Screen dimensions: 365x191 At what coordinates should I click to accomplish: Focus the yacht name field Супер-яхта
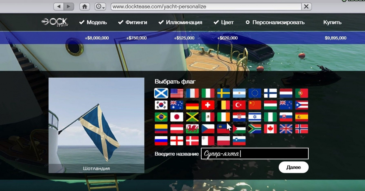[x=255, y=154]
